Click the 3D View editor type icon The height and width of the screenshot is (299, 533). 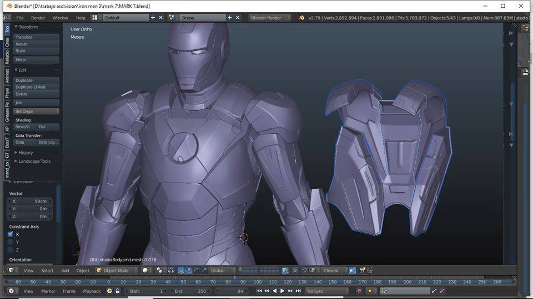coord(11,270)
